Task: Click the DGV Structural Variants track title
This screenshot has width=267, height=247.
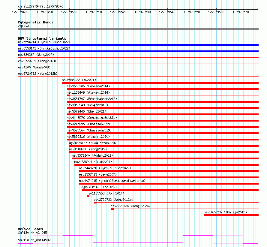Action: [42, 38]
